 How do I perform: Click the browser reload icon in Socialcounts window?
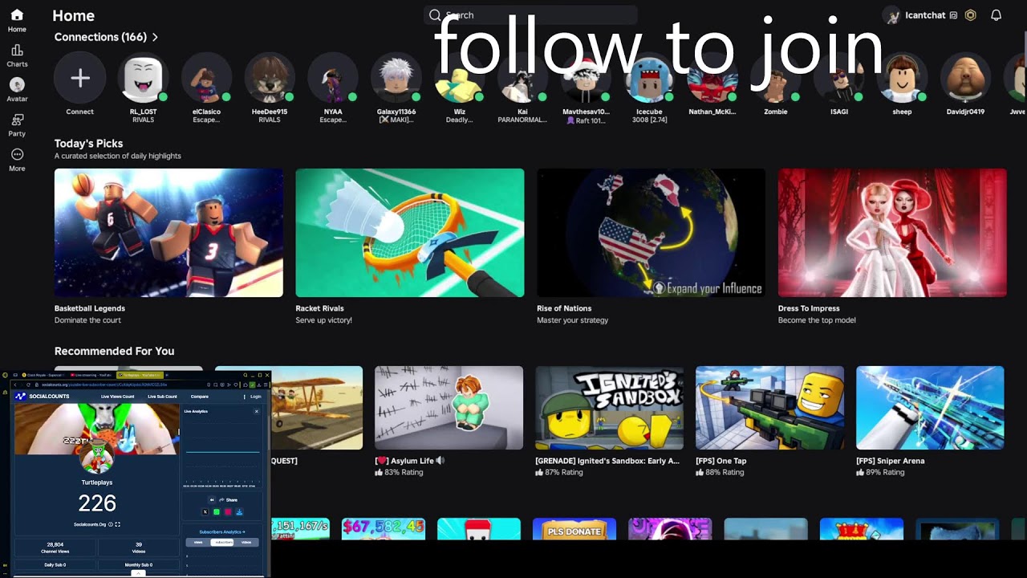pos(28,385)
